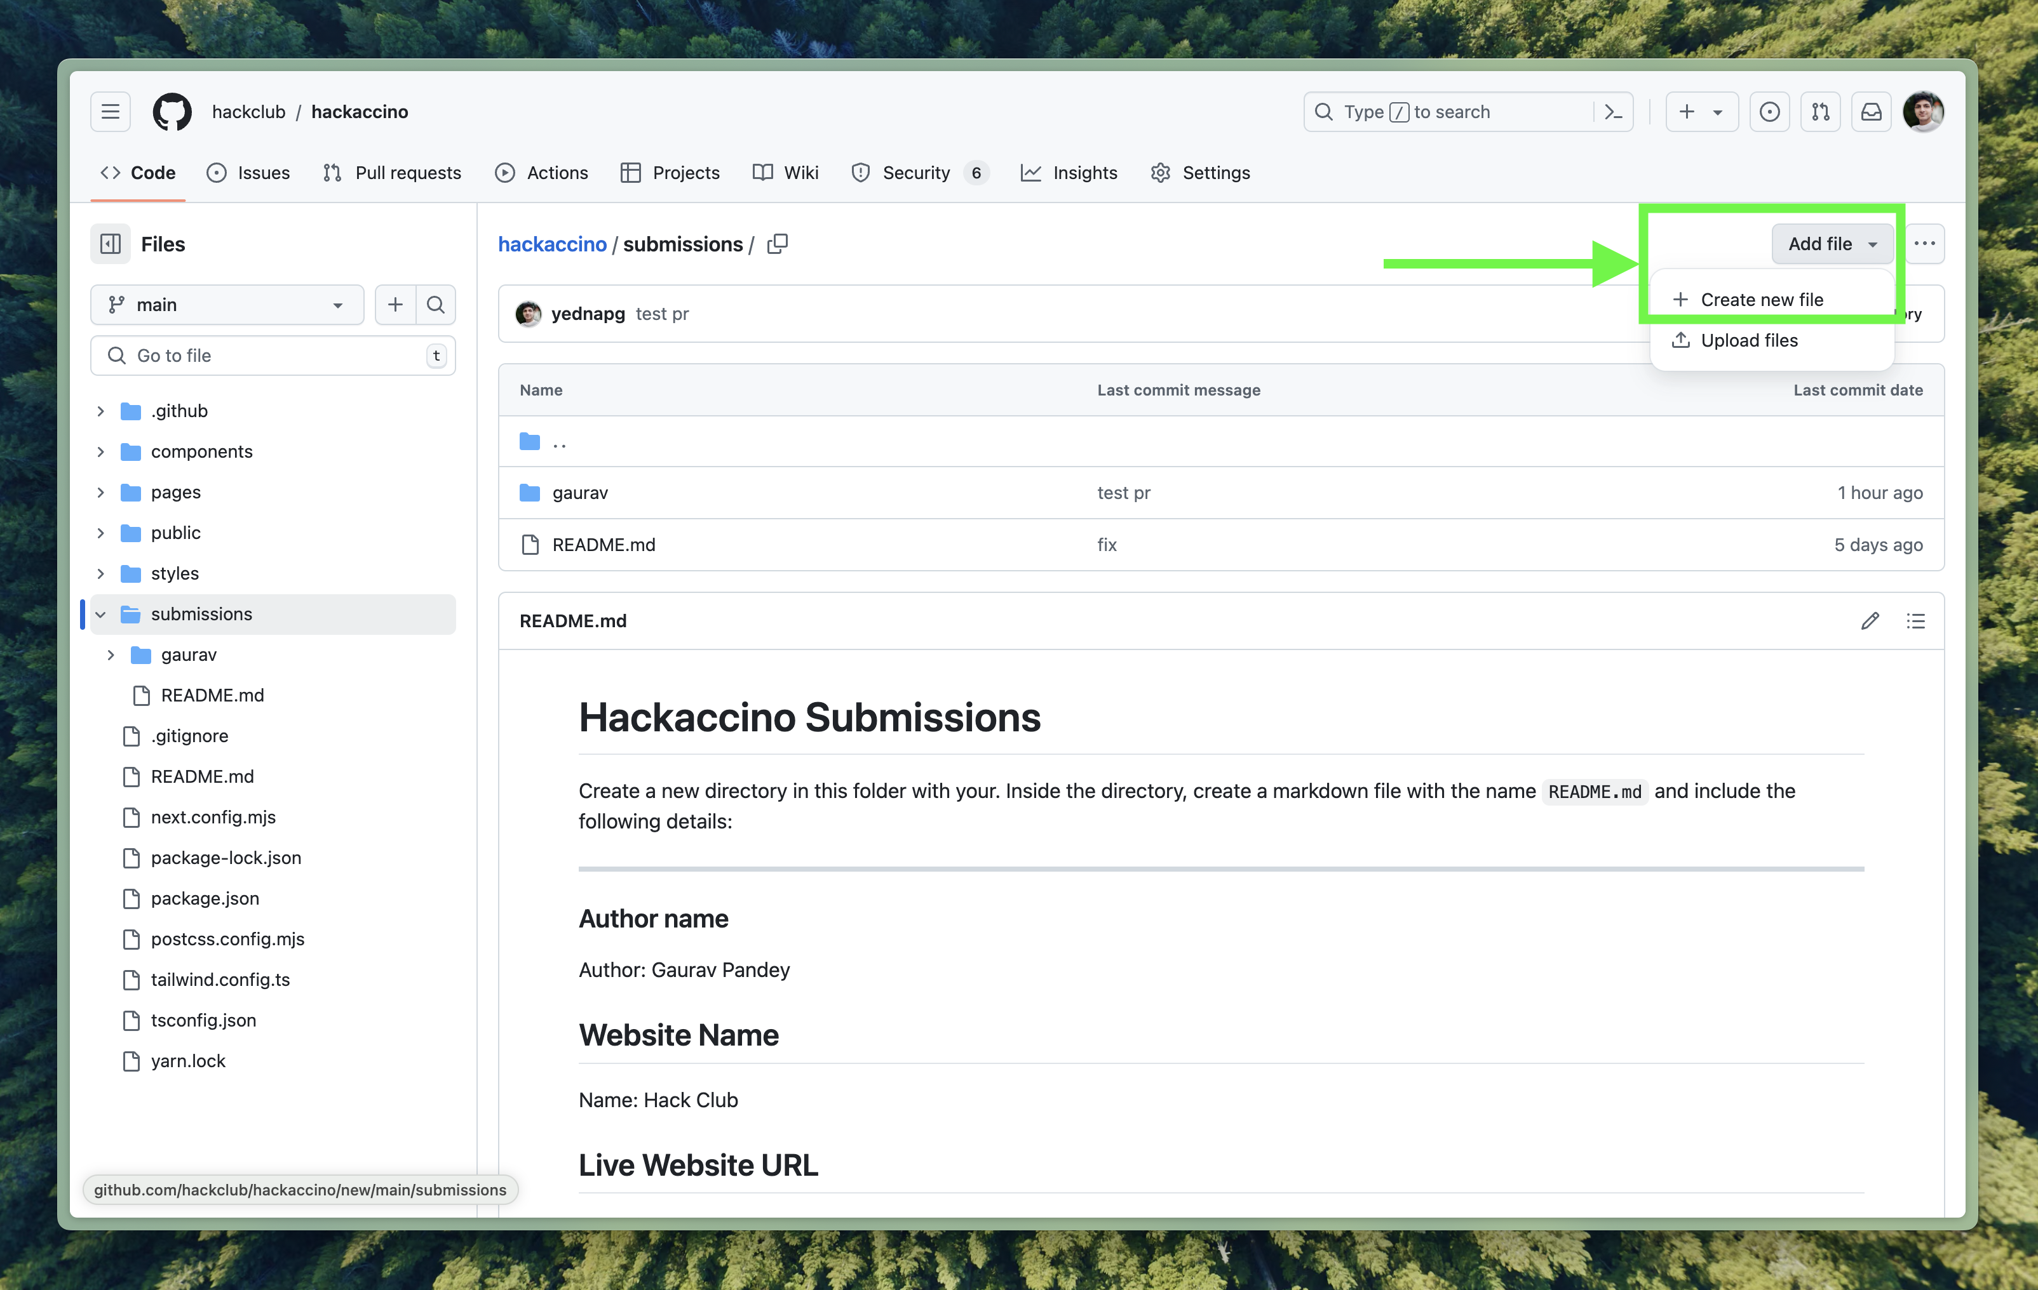Open the Add file dropdown button
The height and width of the screenshot is (1290, 2038).
point(1832,244)
